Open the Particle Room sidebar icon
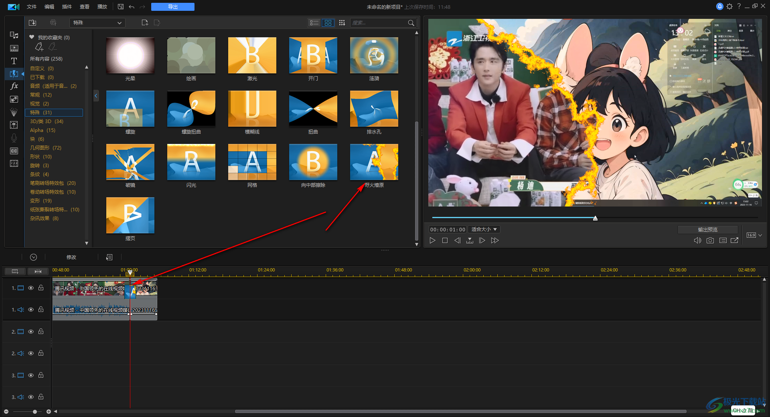 pos(14,112)
